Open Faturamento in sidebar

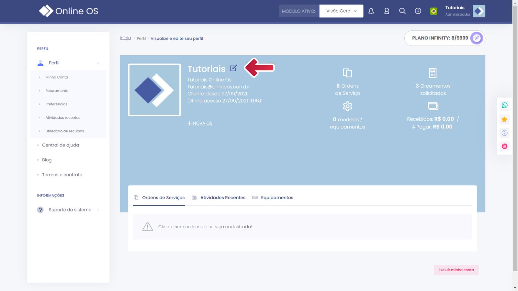point(57,91)
